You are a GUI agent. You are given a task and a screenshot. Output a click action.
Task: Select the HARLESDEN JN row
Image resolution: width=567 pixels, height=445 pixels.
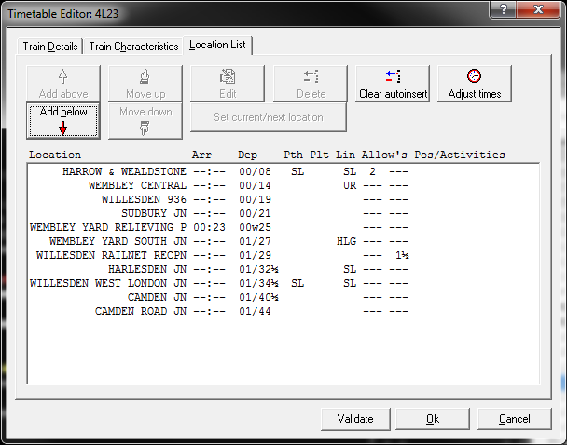tap(283, 270)
